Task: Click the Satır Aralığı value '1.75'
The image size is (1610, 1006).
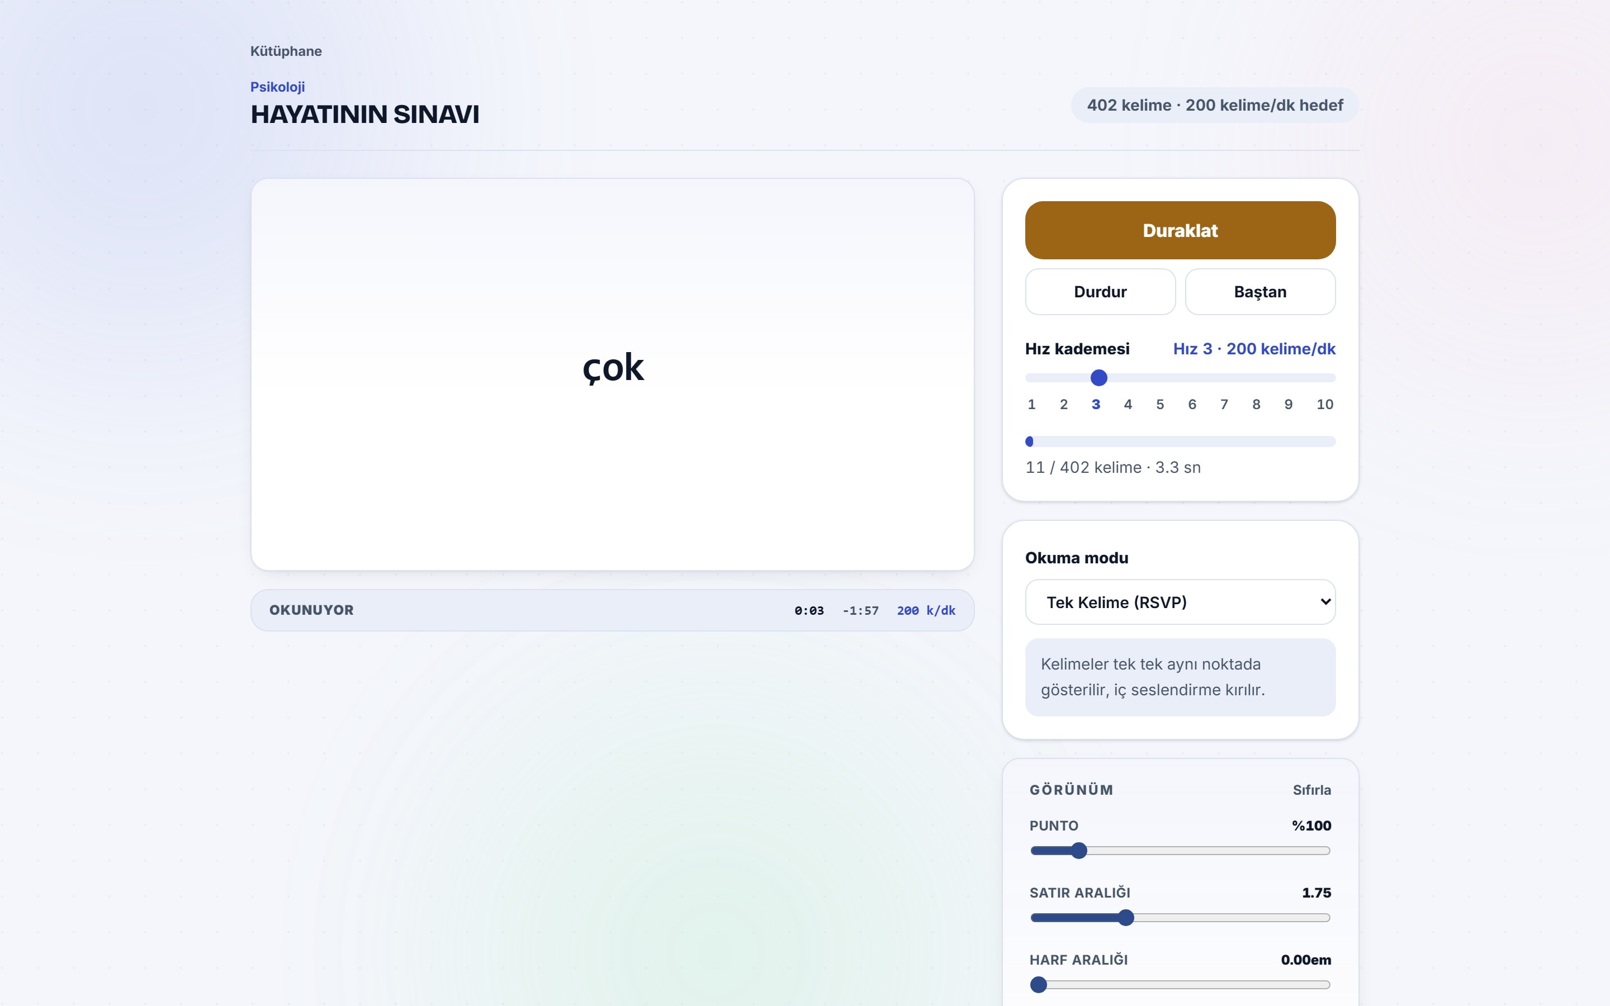Action: coord(1317,893)
